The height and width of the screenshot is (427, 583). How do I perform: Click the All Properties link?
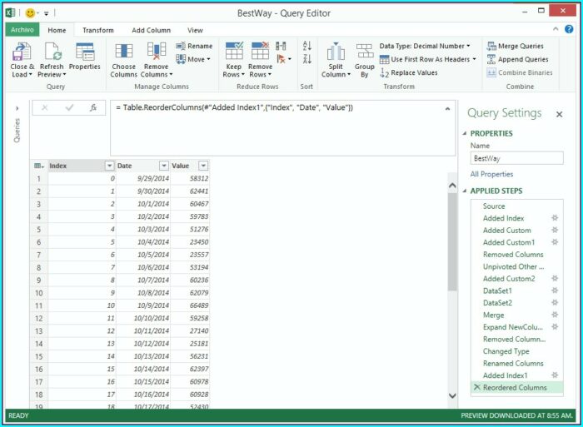491,174
